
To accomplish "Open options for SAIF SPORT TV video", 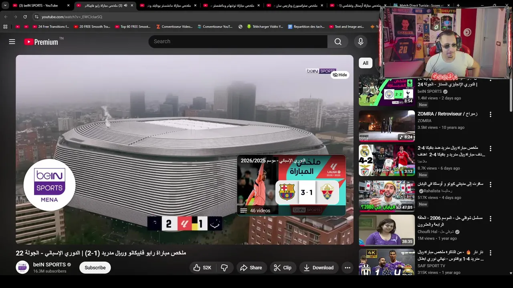I will pos(490,253).
